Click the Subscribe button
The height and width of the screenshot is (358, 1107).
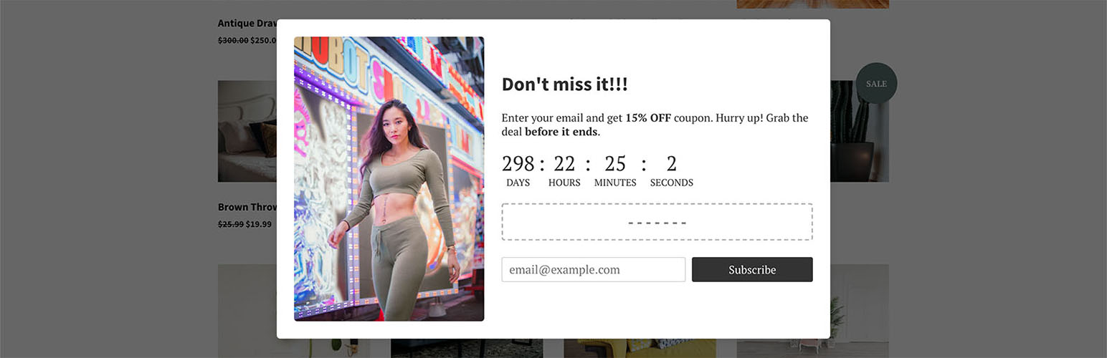(x=752, y=269)
